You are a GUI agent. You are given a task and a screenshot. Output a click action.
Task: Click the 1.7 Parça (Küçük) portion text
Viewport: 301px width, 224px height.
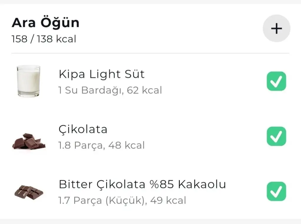point(101,201)
